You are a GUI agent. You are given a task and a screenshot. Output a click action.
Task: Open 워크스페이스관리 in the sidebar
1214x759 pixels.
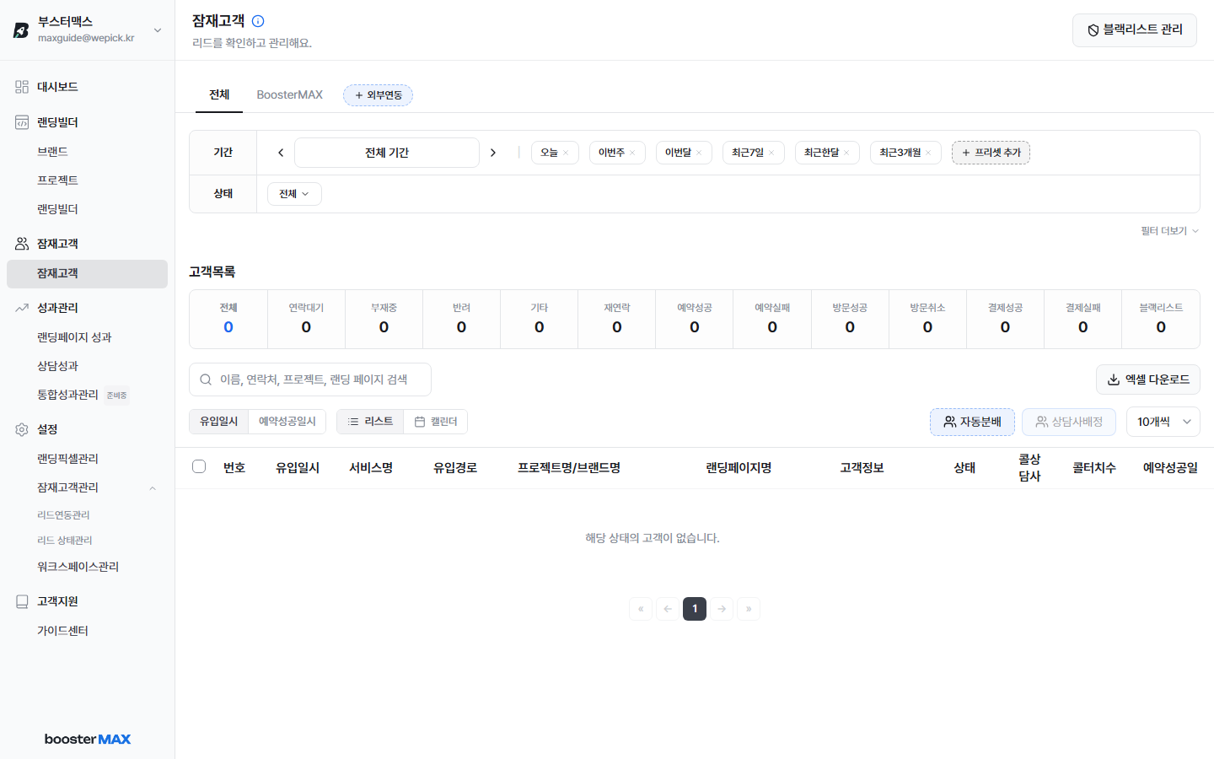(78, 567)
